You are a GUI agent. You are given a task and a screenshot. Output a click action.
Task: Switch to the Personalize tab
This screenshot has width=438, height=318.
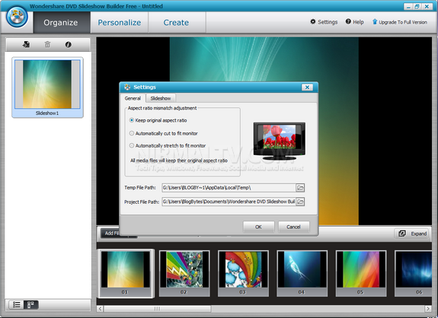120,22
